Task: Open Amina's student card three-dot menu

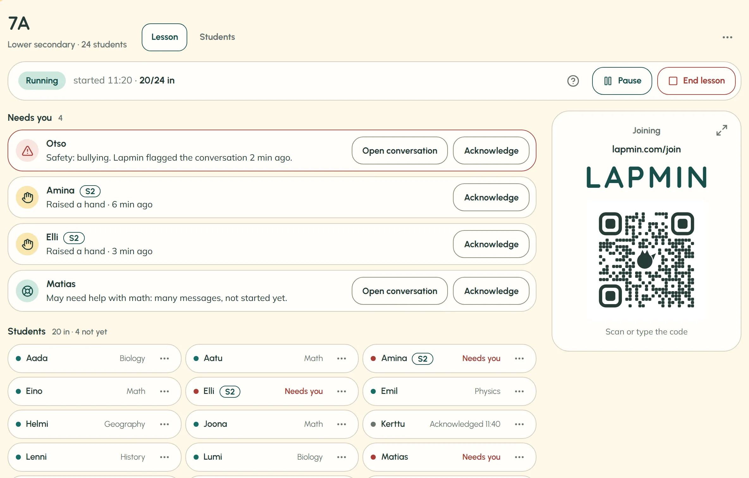Action: [519, 358]
